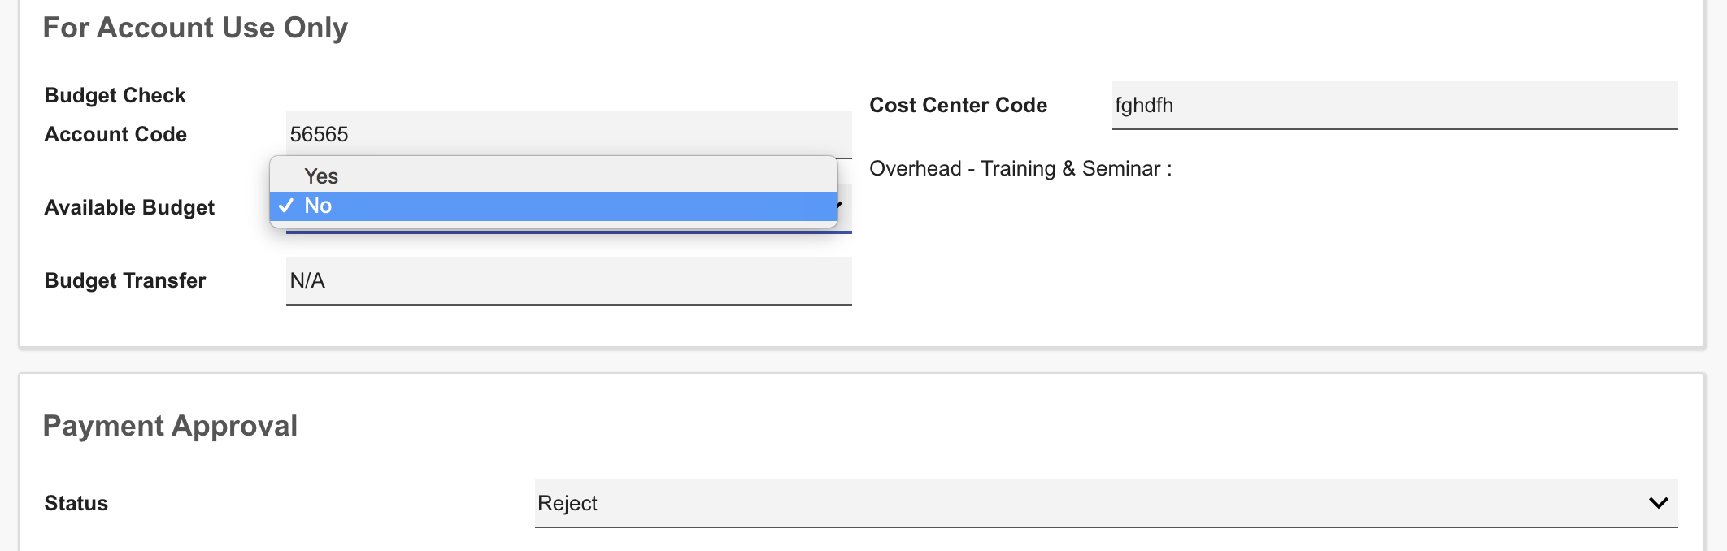Click the Cost Center Code label
The image size is (1727, 551).
[x=958, y=105]
